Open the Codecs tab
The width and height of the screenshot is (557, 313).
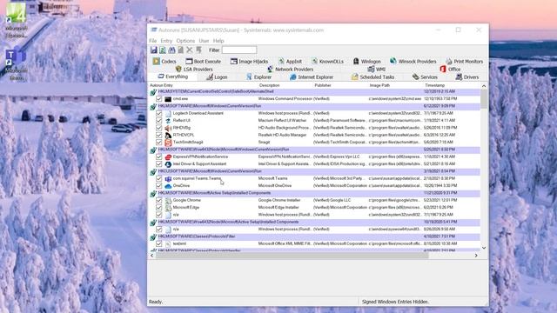[164, 62]
